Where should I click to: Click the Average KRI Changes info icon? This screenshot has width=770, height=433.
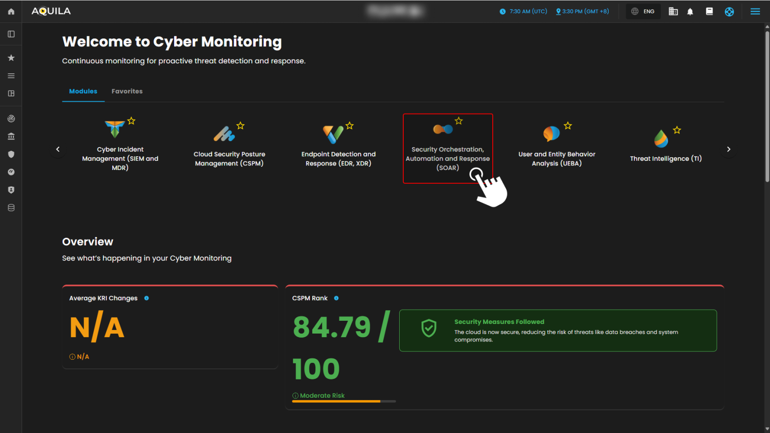147,298
